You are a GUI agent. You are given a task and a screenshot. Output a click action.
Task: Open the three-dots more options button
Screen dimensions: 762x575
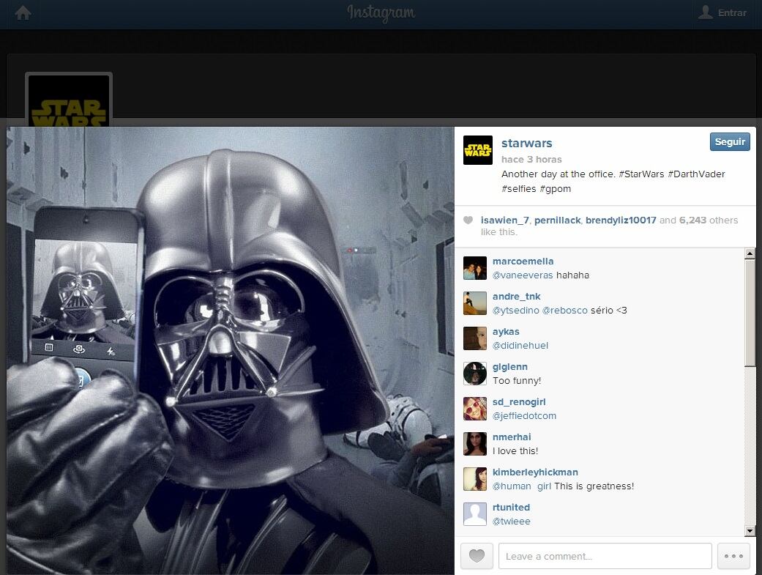click(733, 556)
